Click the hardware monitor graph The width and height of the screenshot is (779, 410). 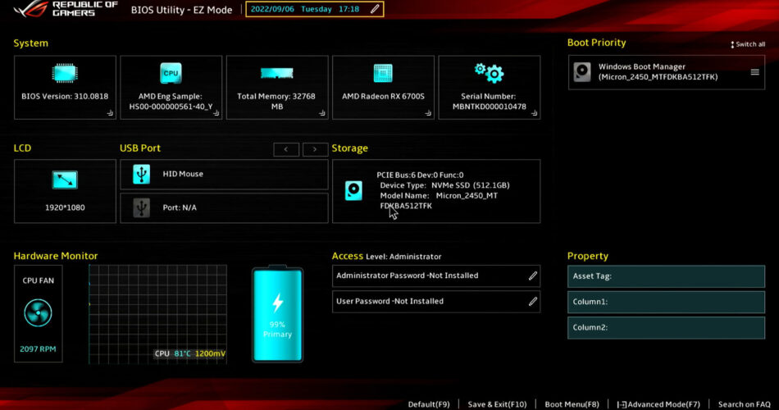point(157,314)
